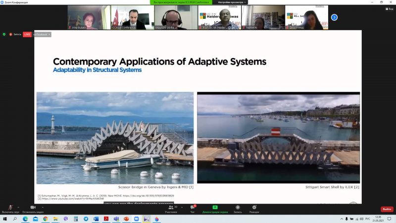This screenshot has width=396, height=223.
Task: Stop video with the camera button
Action: [33, 209]
